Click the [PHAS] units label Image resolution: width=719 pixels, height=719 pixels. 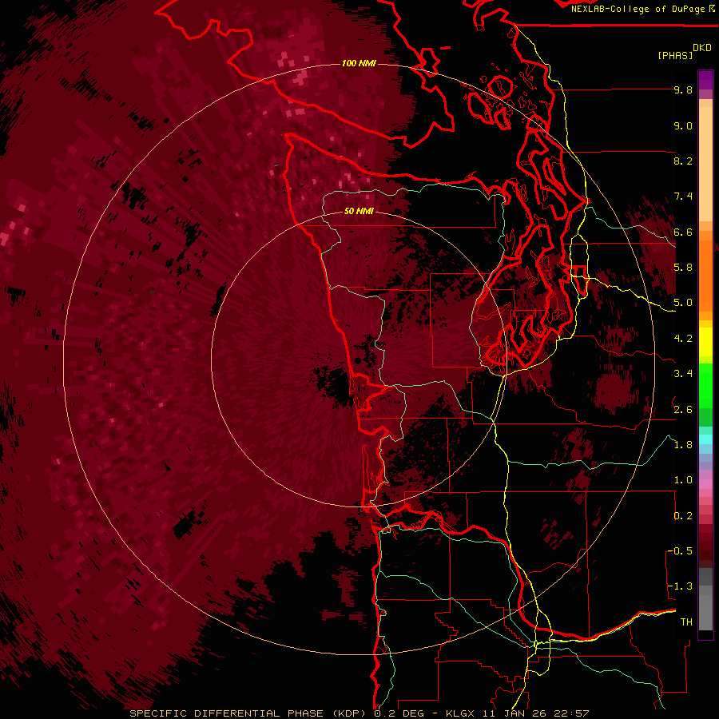tap(675, 56)
